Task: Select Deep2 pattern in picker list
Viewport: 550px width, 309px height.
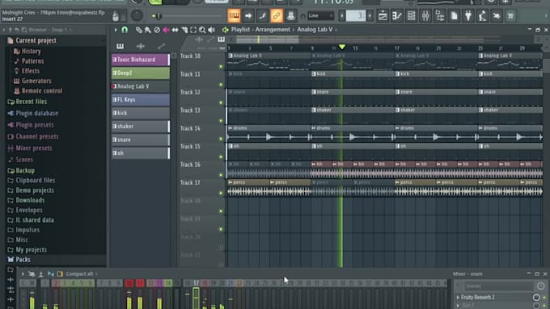Action: click(140, 73)
